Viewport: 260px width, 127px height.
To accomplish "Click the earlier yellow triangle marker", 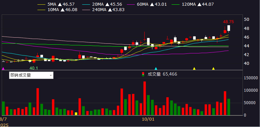I will tap(194, 68).
